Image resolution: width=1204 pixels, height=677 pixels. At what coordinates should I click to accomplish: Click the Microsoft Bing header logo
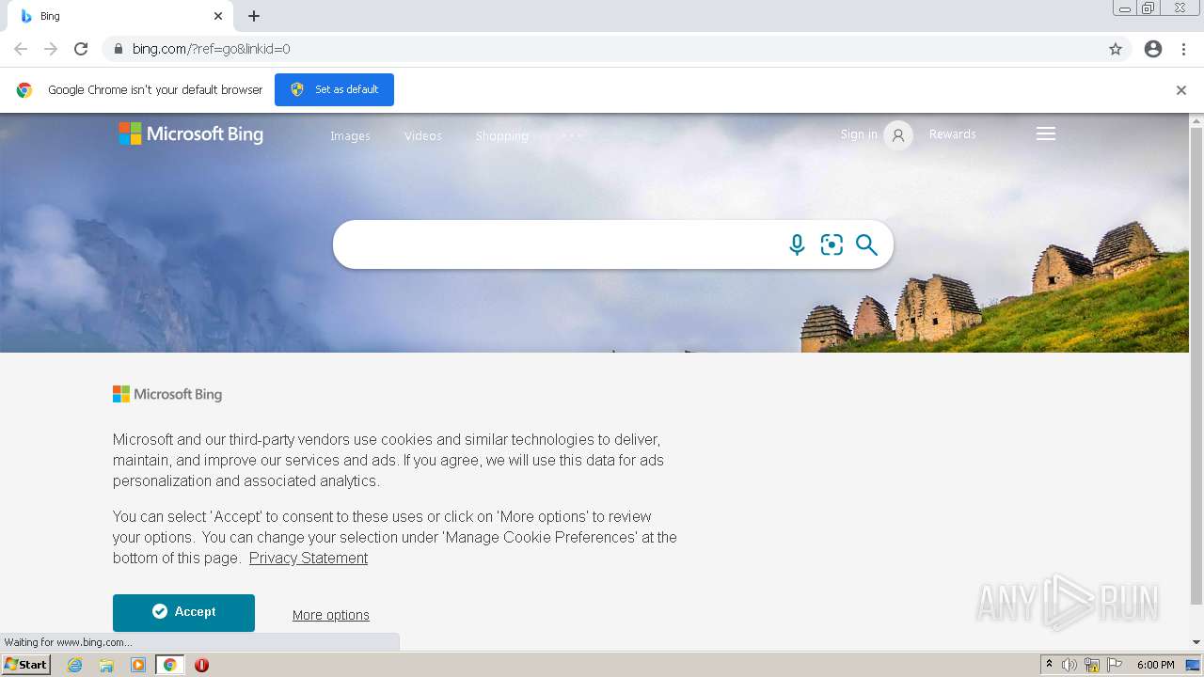[191, 134]
